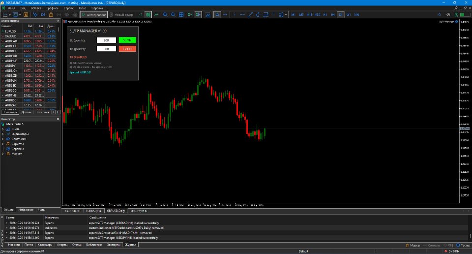Switch to H4 timeframe

(x=333, y=14)
